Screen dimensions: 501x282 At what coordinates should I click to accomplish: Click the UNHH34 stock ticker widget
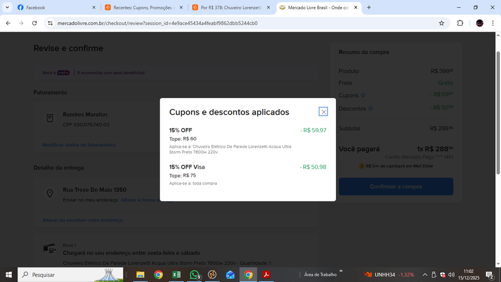click(x=389, y=275)
